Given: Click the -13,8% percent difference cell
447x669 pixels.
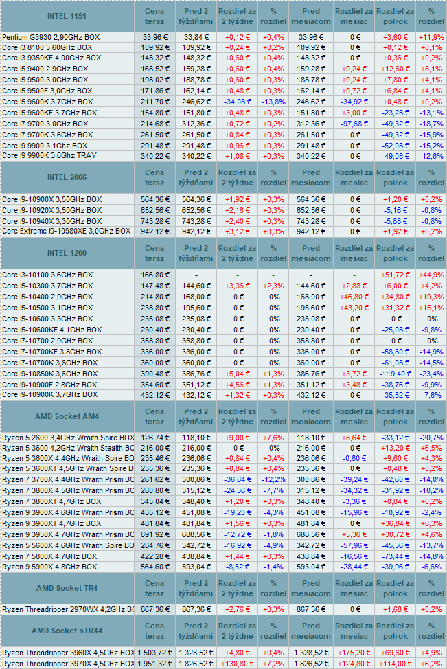Looking at the screenshot, I should [273, 102].
